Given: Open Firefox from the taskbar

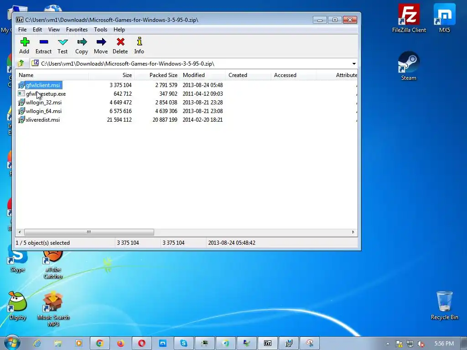Looking at the screenshot, I should (120, 344).
